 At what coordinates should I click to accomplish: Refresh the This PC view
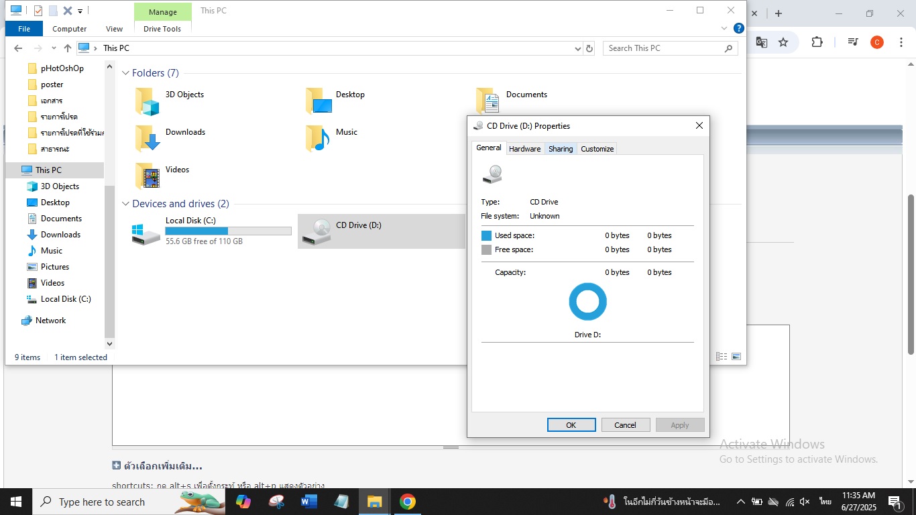[589, 48]
